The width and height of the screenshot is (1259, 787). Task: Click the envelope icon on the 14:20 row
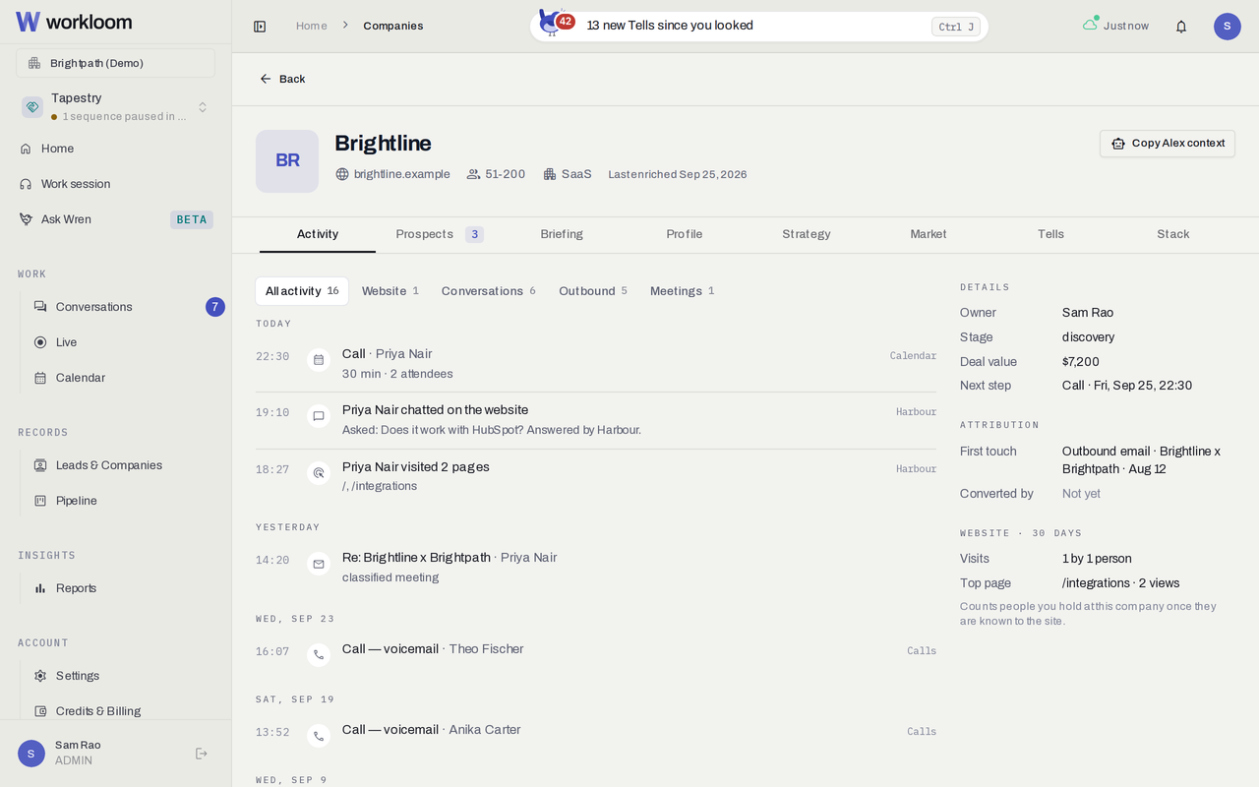(319, 564)
